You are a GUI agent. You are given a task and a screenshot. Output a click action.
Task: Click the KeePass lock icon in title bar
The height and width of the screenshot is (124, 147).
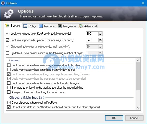3,3
